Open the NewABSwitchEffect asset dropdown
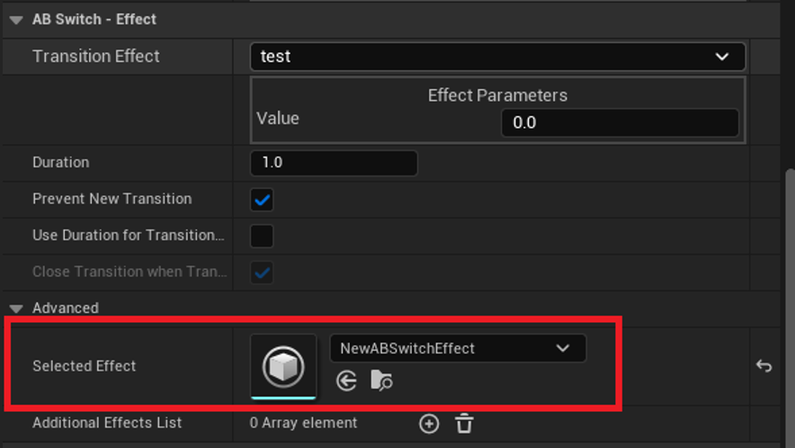The width and height of the screenshot is (795, 448). (458, 348)
